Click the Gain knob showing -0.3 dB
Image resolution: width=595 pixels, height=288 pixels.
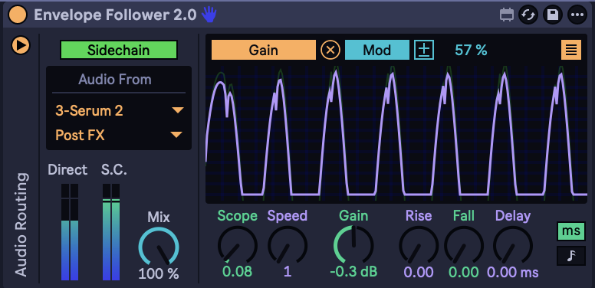pos(353,245)
